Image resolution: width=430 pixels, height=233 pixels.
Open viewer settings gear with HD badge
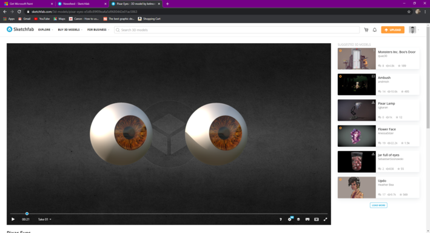[290, 219]
